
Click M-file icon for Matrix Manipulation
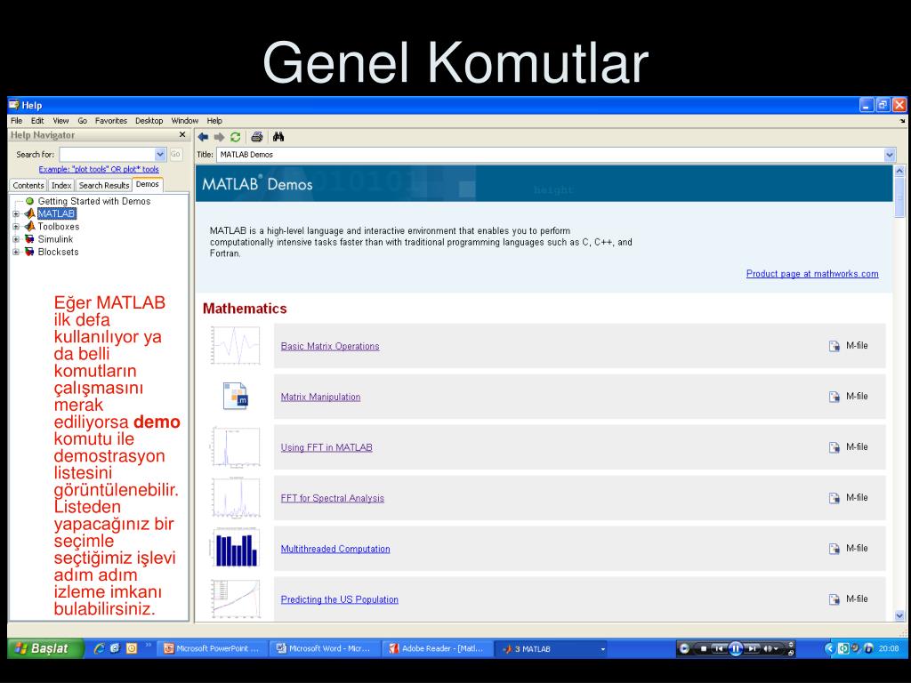point(834,397)
